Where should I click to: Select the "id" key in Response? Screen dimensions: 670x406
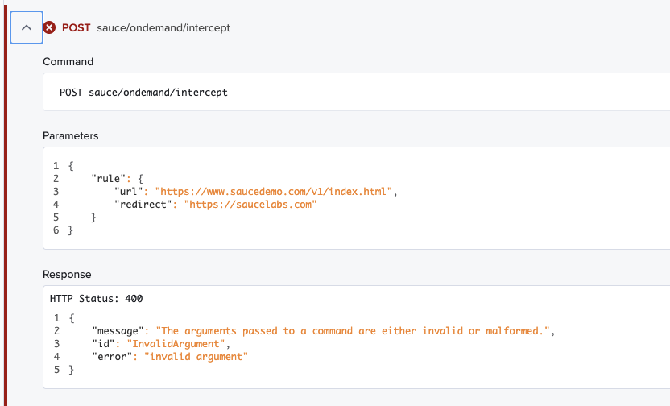[103, 344]
